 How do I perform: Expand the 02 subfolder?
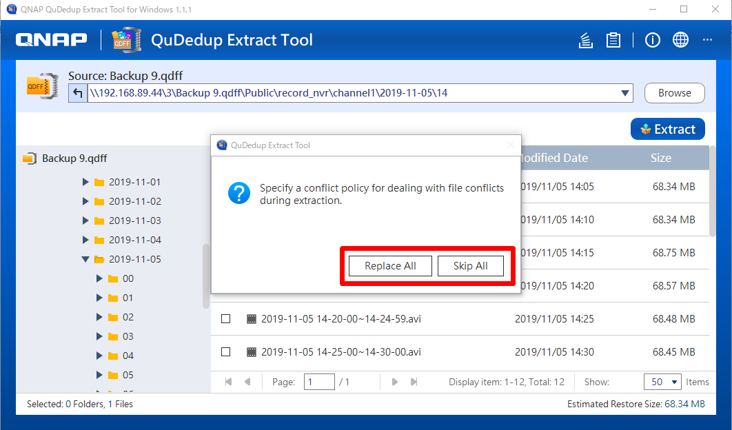pos(99,317)
